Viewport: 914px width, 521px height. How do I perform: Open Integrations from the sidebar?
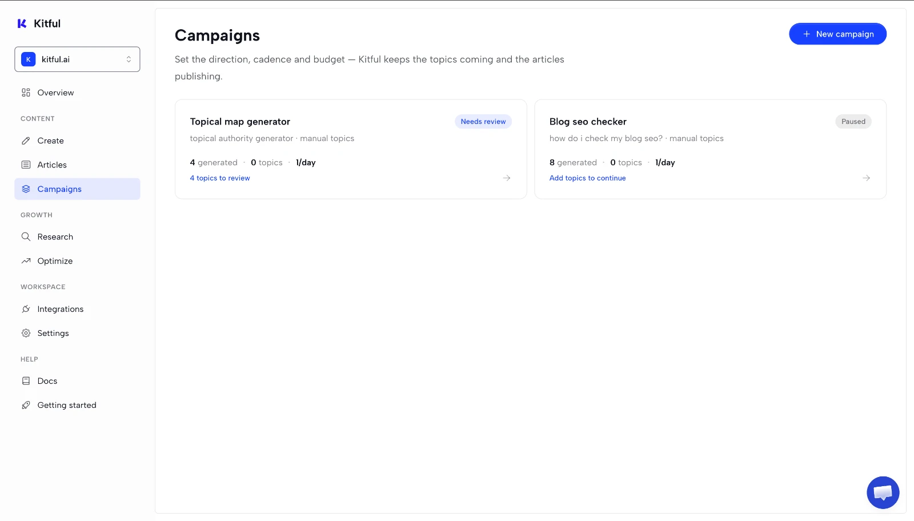(x=77, y=309)
